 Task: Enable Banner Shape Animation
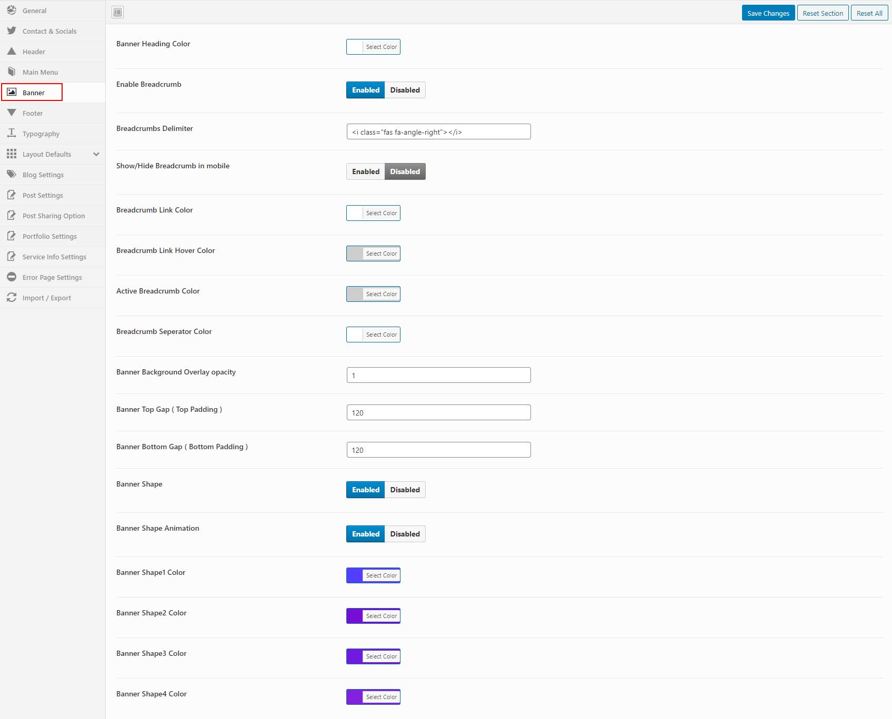[x=366, y=534]
